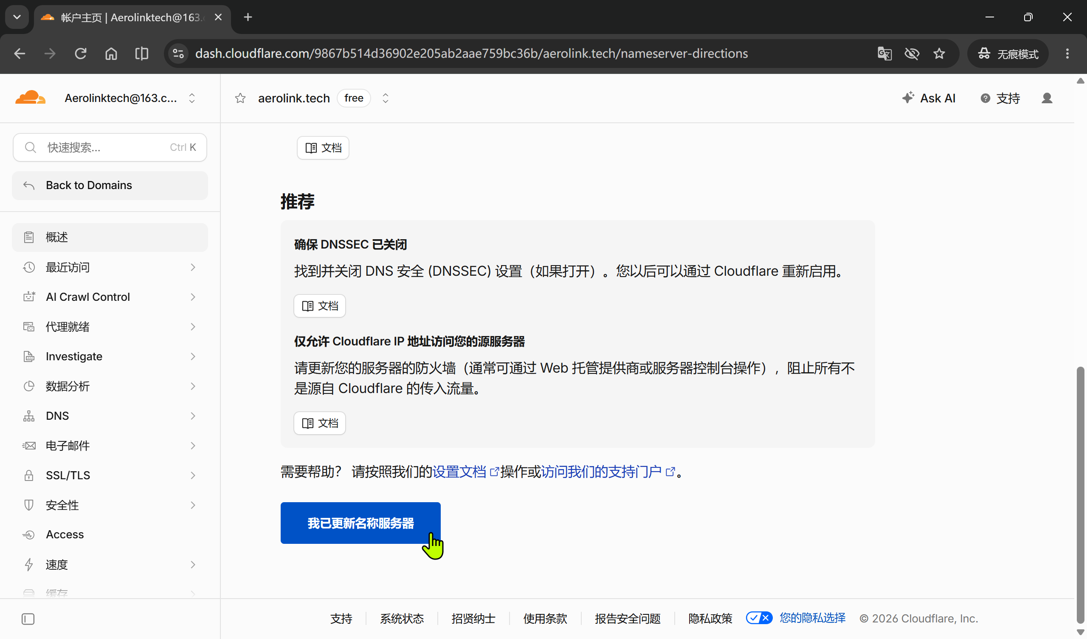Viewport: 1087px width, 639px height.
Task: Click the Access login icon
Action: click(x=29, y=534)
